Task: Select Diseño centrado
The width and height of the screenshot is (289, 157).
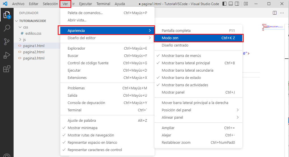Action: [x=198, y=45]
